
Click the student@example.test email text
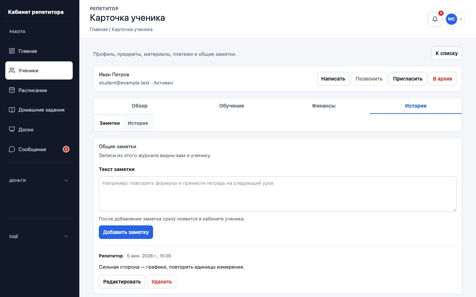point(124,83)
